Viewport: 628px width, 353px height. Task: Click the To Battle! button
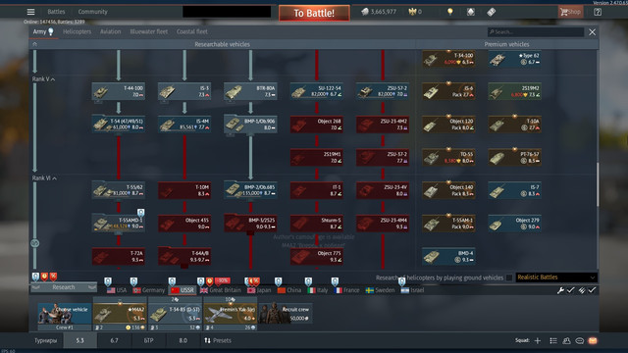[x=314, y=13]
